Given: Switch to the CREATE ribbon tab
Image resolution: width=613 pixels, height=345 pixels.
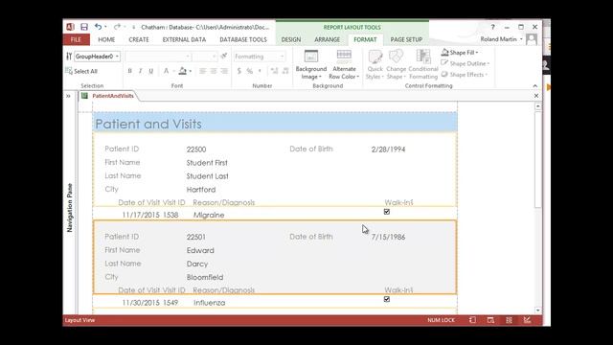Looking at the screenshot, I should (139, 39).
